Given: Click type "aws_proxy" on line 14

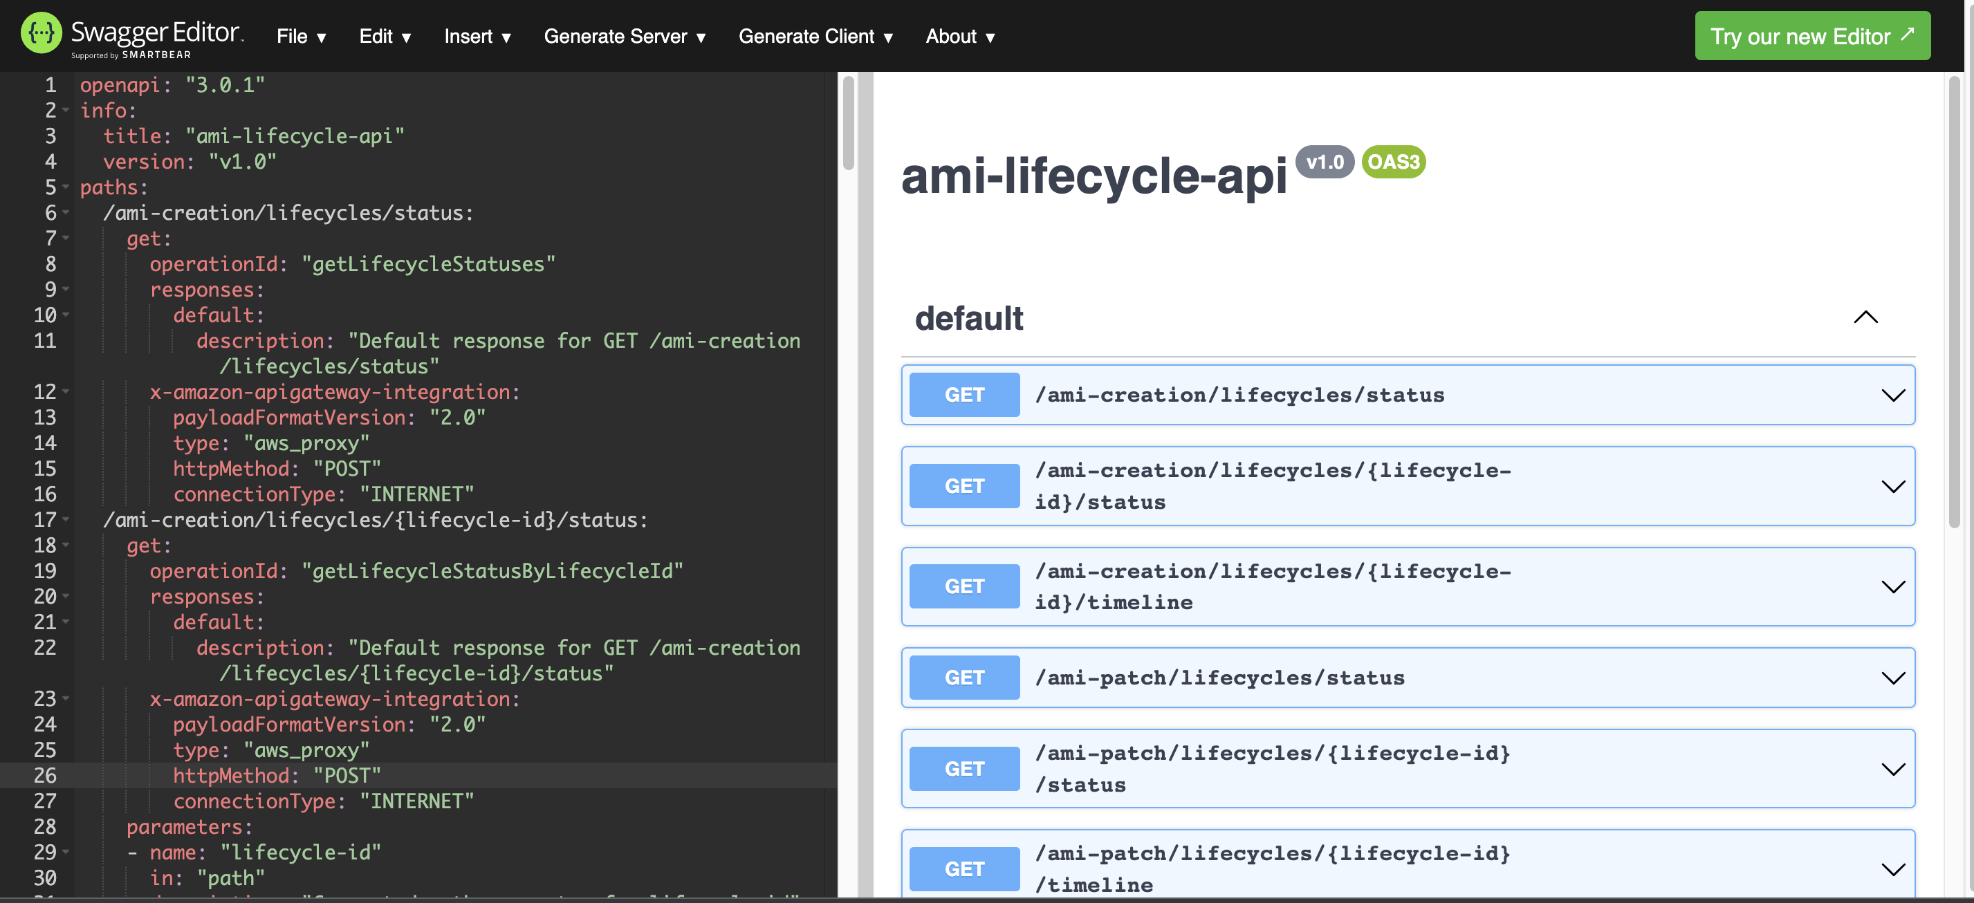Looking at the screenshot, I should [x=271, y=443].
